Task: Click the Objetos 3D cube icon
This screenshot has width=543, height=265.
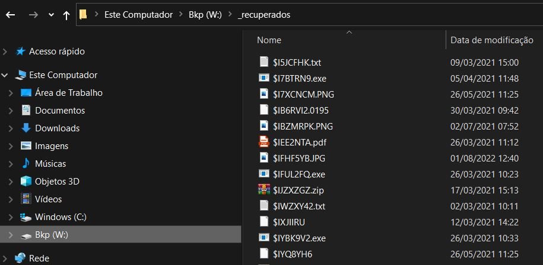Action: pyautogui.click(x=26, y=181)
